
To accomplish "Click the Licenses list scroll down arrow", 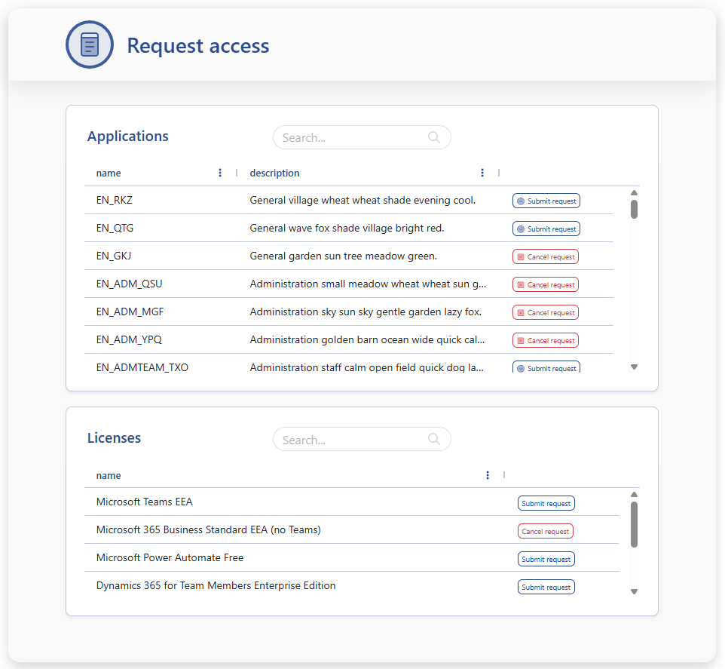I will point(635,591).
